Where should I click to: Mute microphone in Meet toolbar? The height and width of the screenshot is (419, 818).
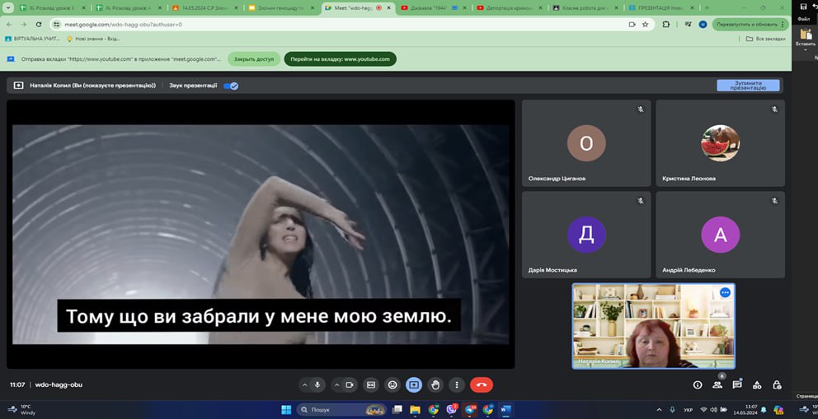[317, 384]
